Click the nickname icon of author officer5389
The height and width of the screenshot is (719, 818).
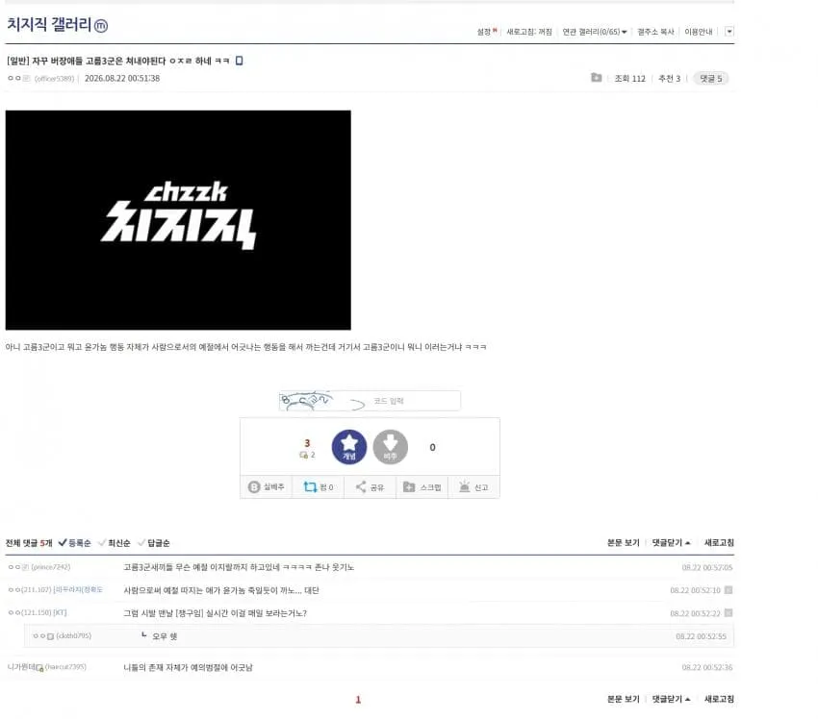[27, 78]
